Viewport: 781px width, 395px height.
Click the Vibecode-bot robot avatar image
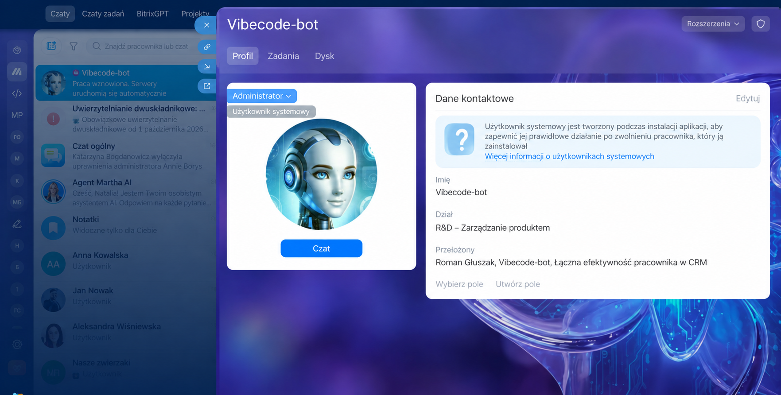coord(321,174)
